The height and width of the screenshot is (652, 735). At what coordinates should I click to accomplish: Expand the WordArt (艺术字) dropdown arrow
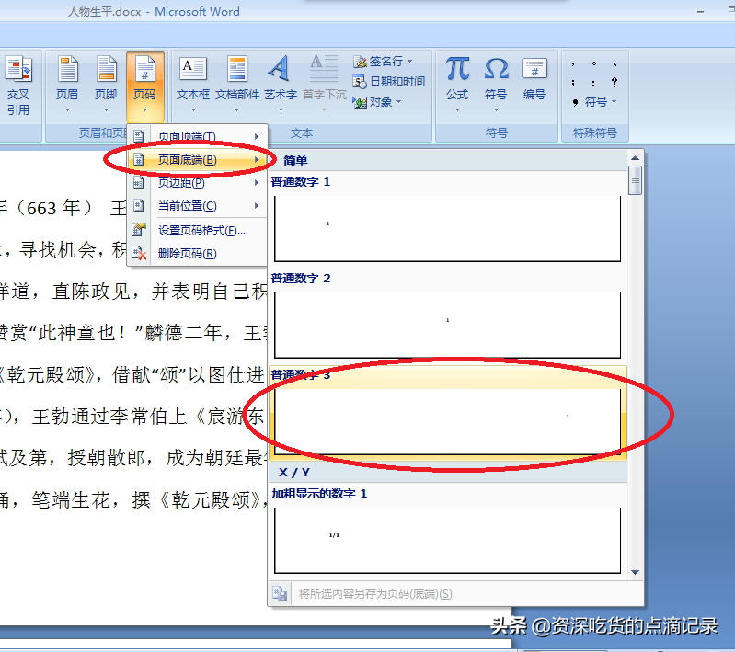tap(281, 109)
